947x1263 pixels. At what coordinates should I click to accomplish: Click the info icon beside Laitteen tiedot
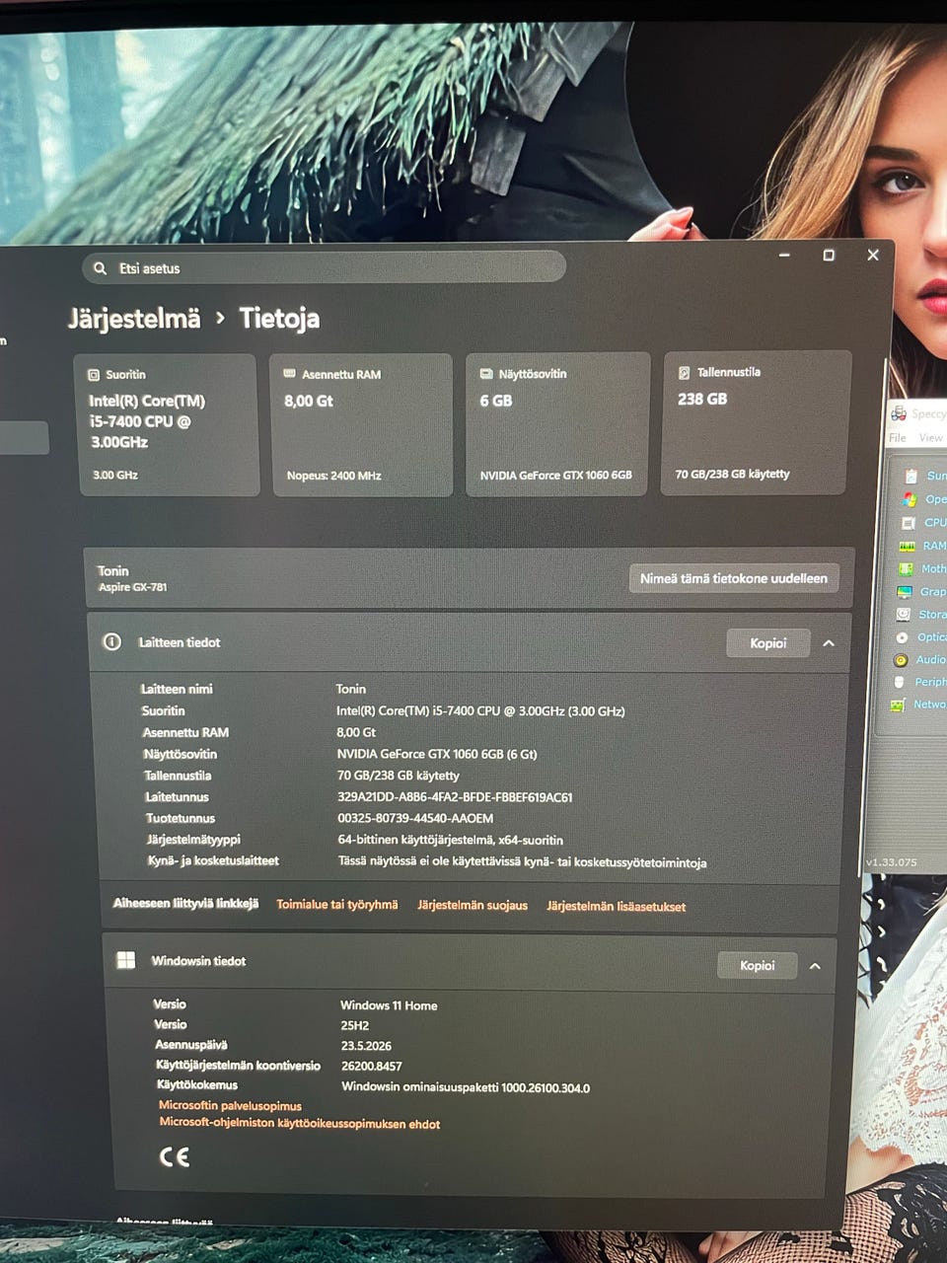pos(112,641)
